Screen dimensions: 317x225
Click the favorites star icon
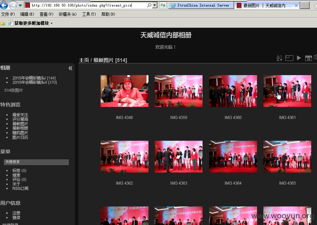coord(3,24)
